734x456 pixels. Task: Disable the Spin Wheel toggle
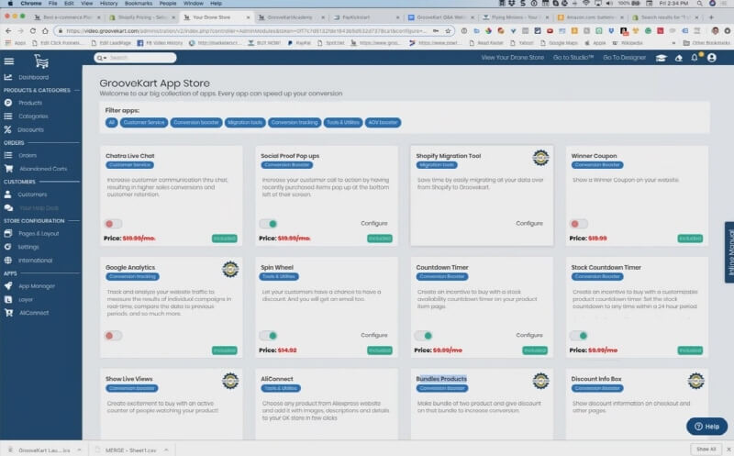tap(269, 336)
